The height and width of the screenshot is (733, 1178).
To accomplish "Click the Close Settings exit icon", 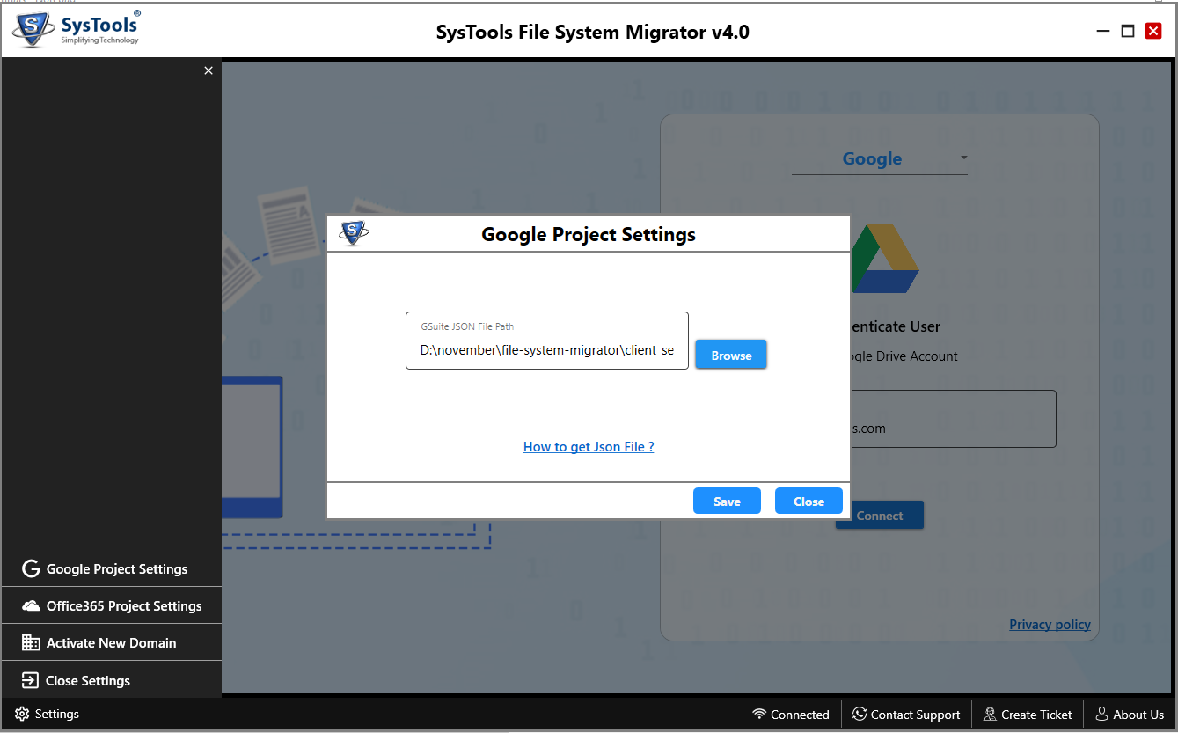I will point(31,680).
